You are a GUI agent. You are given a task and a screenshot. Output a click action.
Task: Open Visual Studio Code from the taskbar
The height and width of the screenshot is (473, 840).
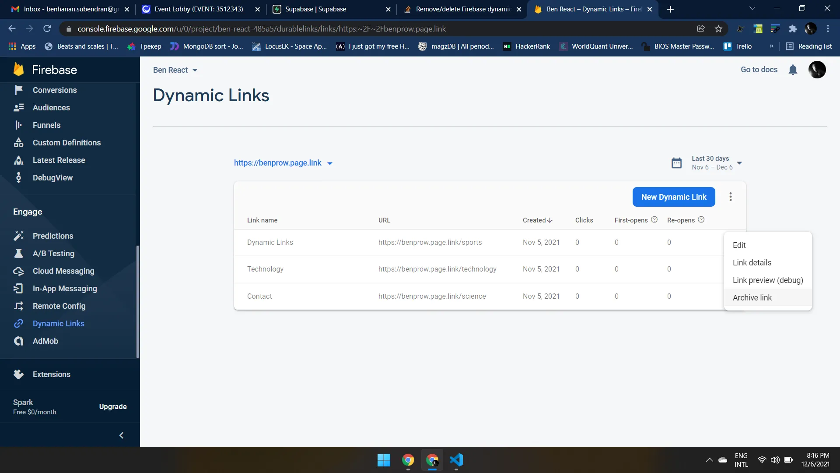coord(456,460)
